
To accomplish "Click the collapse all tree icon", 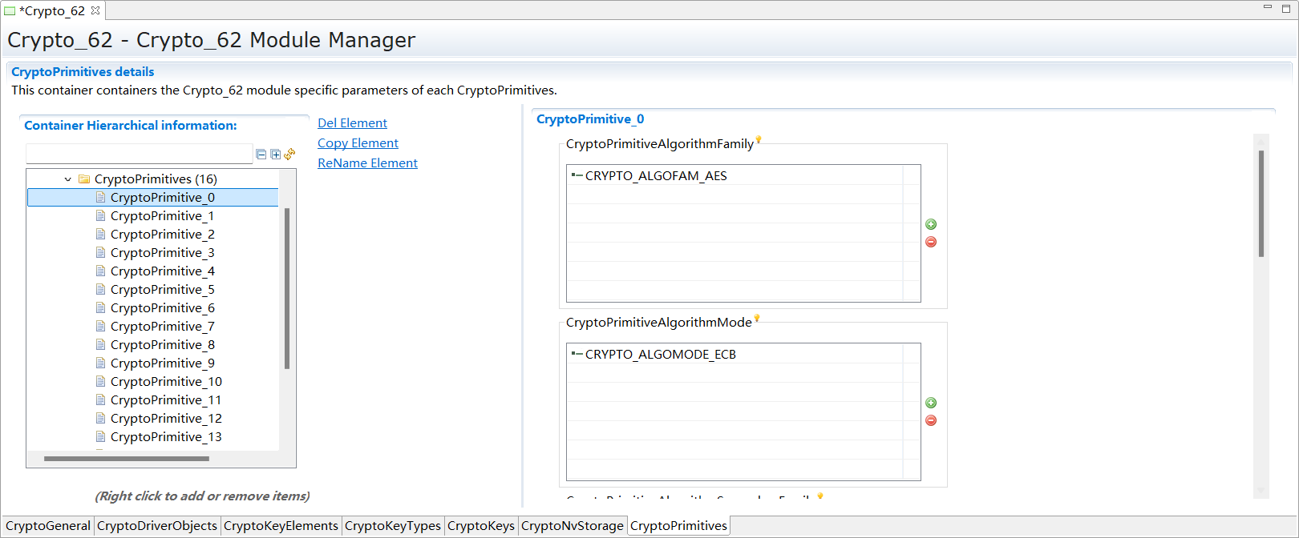I will click(261, 155).
